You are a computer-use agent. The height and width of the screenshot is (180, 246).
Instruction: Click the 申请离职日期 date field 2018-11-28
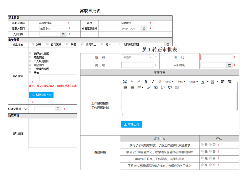tap(130, 28)
